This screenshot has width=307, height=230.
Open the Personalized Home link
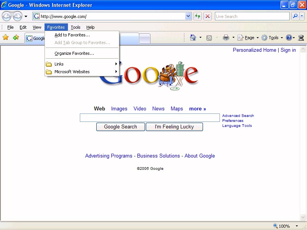254,50
